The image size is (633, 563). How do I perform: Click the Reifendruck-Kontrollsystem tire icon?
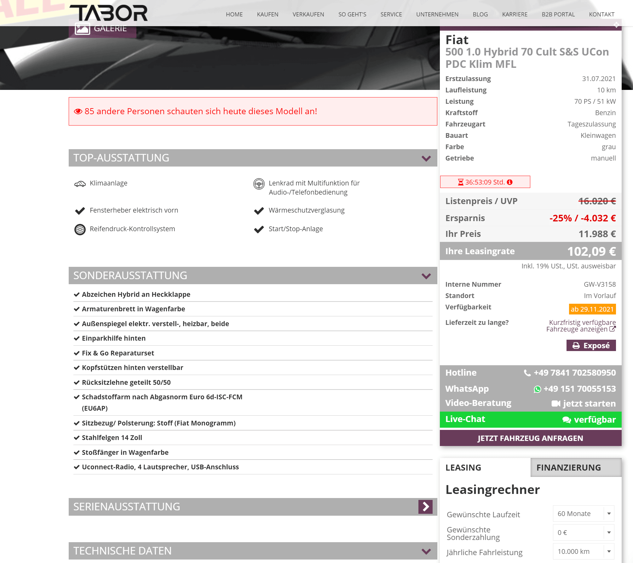click(80, 230)
